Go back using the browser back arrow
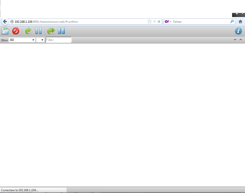The image size is (245, 193). coord(5,22)
